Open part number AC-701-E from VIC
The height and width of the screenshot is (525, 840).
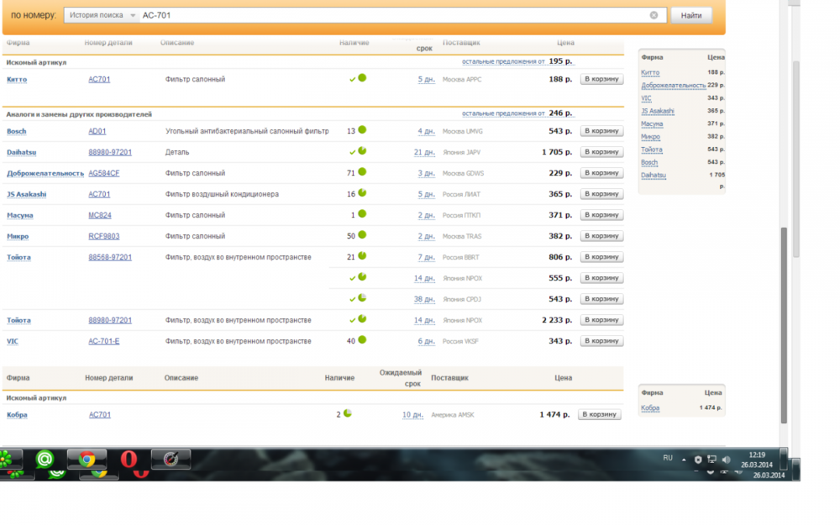104,341
